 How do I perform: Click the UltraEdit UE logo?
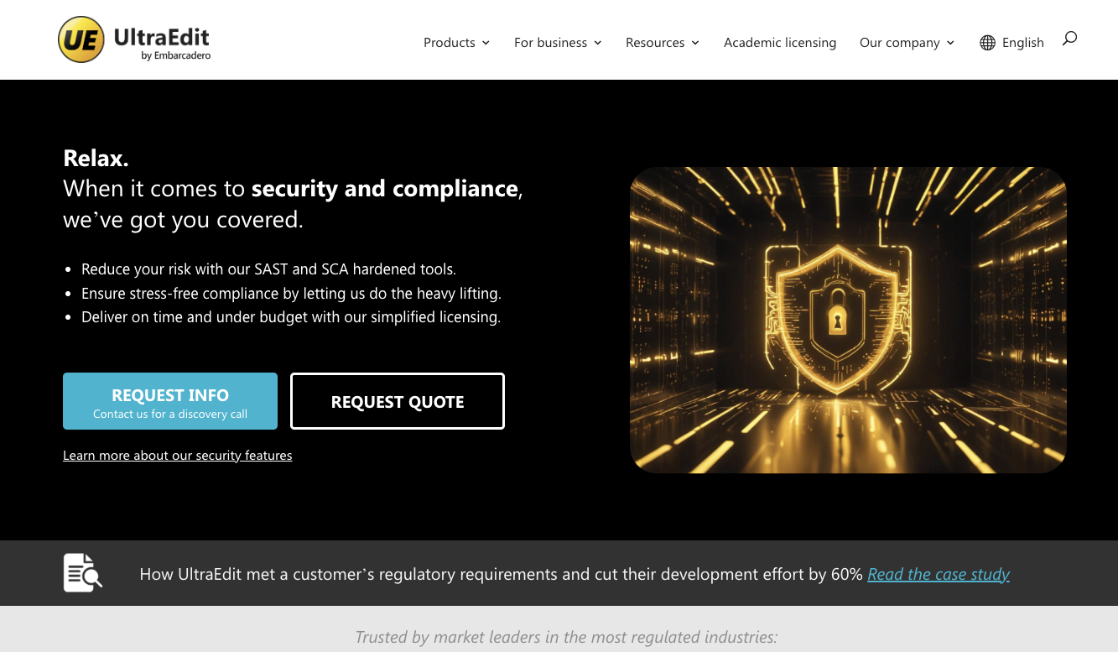(81, 40)
